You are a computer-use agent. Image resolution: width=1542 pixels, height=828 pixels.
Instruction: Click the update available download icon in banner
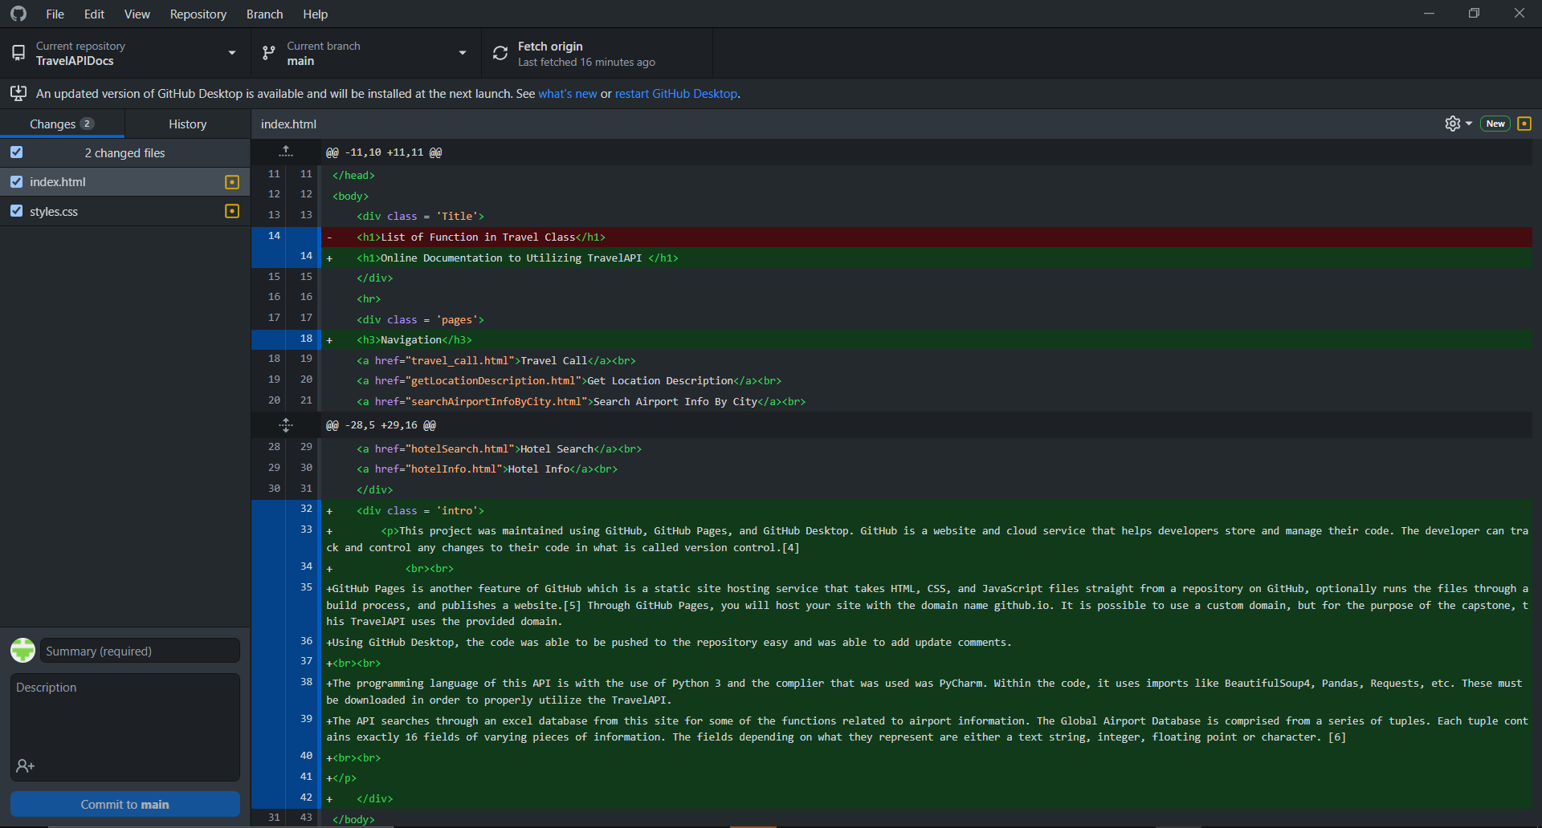click(x=18, y=93)
